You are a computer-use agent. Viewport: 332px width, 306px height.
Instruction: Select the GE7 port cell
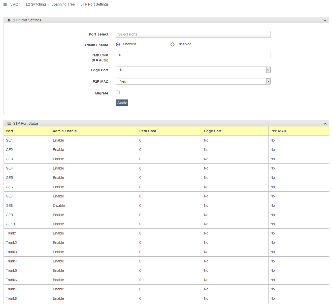(x=27, y=196)
